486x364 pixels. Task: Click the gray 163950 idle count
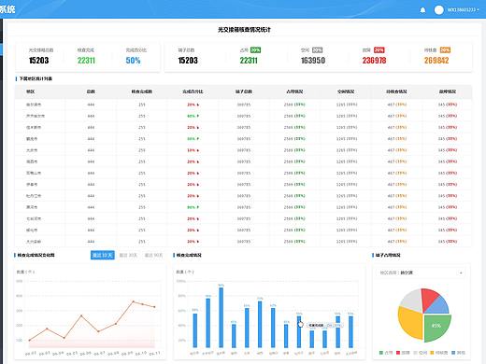[313, 61]
